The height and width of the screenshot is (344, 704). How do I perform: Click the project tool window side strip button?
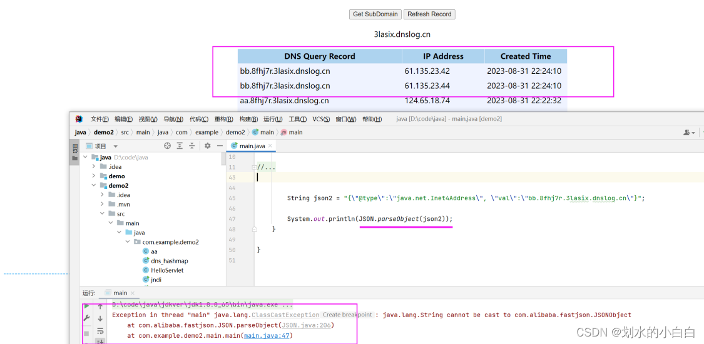(x=74, y=153)
